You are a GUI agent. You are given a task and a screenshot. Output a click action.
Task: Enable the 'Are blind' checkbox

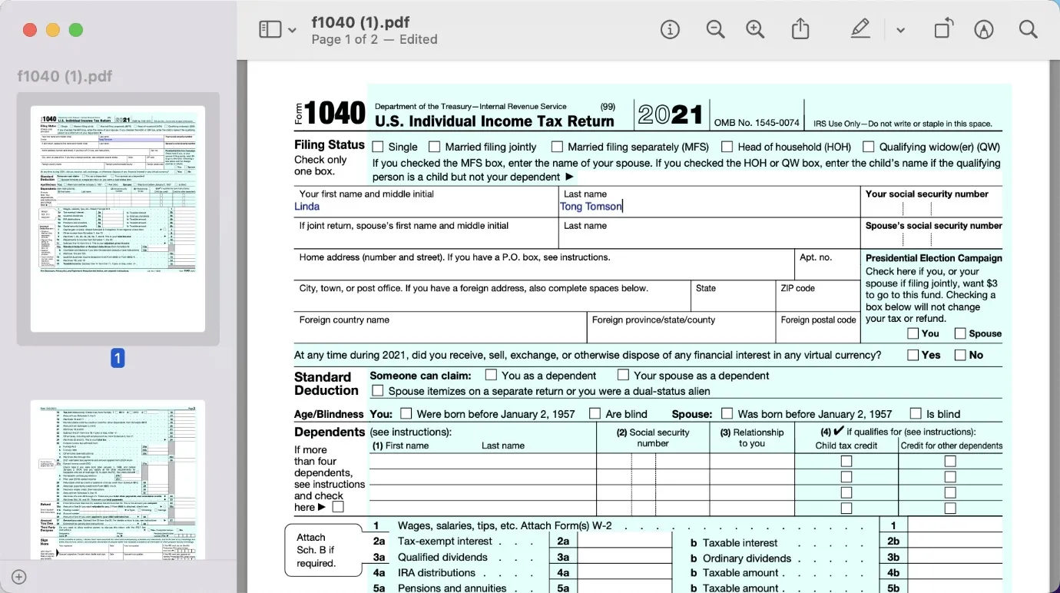point(595,413)
